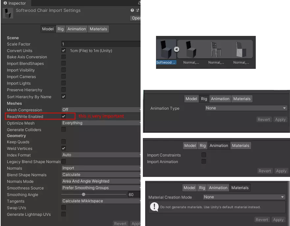This screenshot has width=290, height=226.
Task: Enable Legacy Blend Shape Normals checkbox
Action: click(64, 161)
